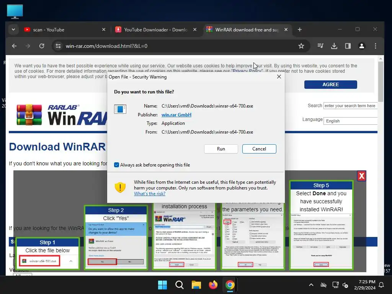
Task: Bookmark this page with the star
Action: click(301, 46)
